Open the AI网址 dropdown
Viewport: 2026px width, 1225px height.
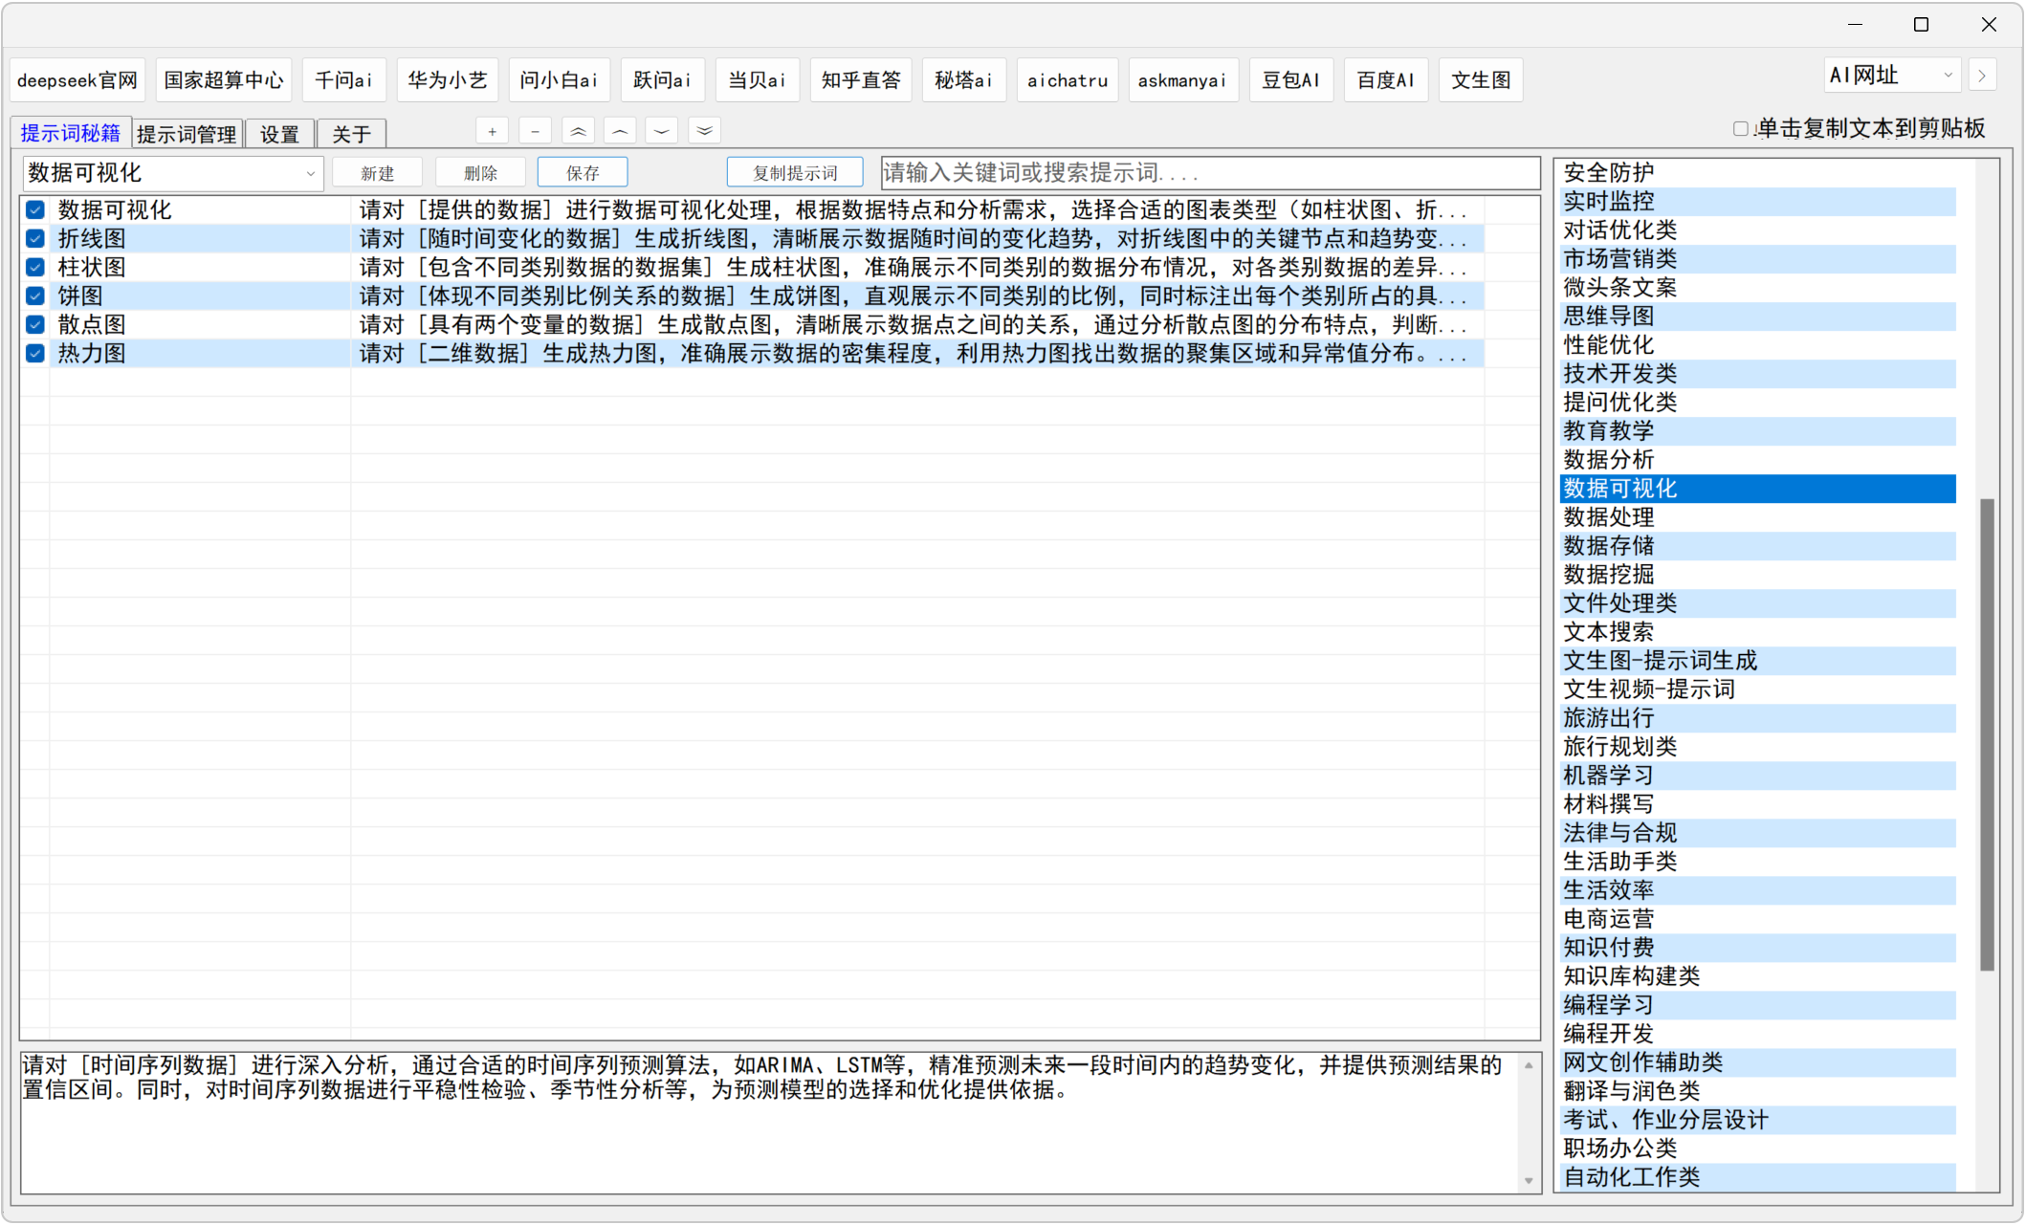point(1892,76)
